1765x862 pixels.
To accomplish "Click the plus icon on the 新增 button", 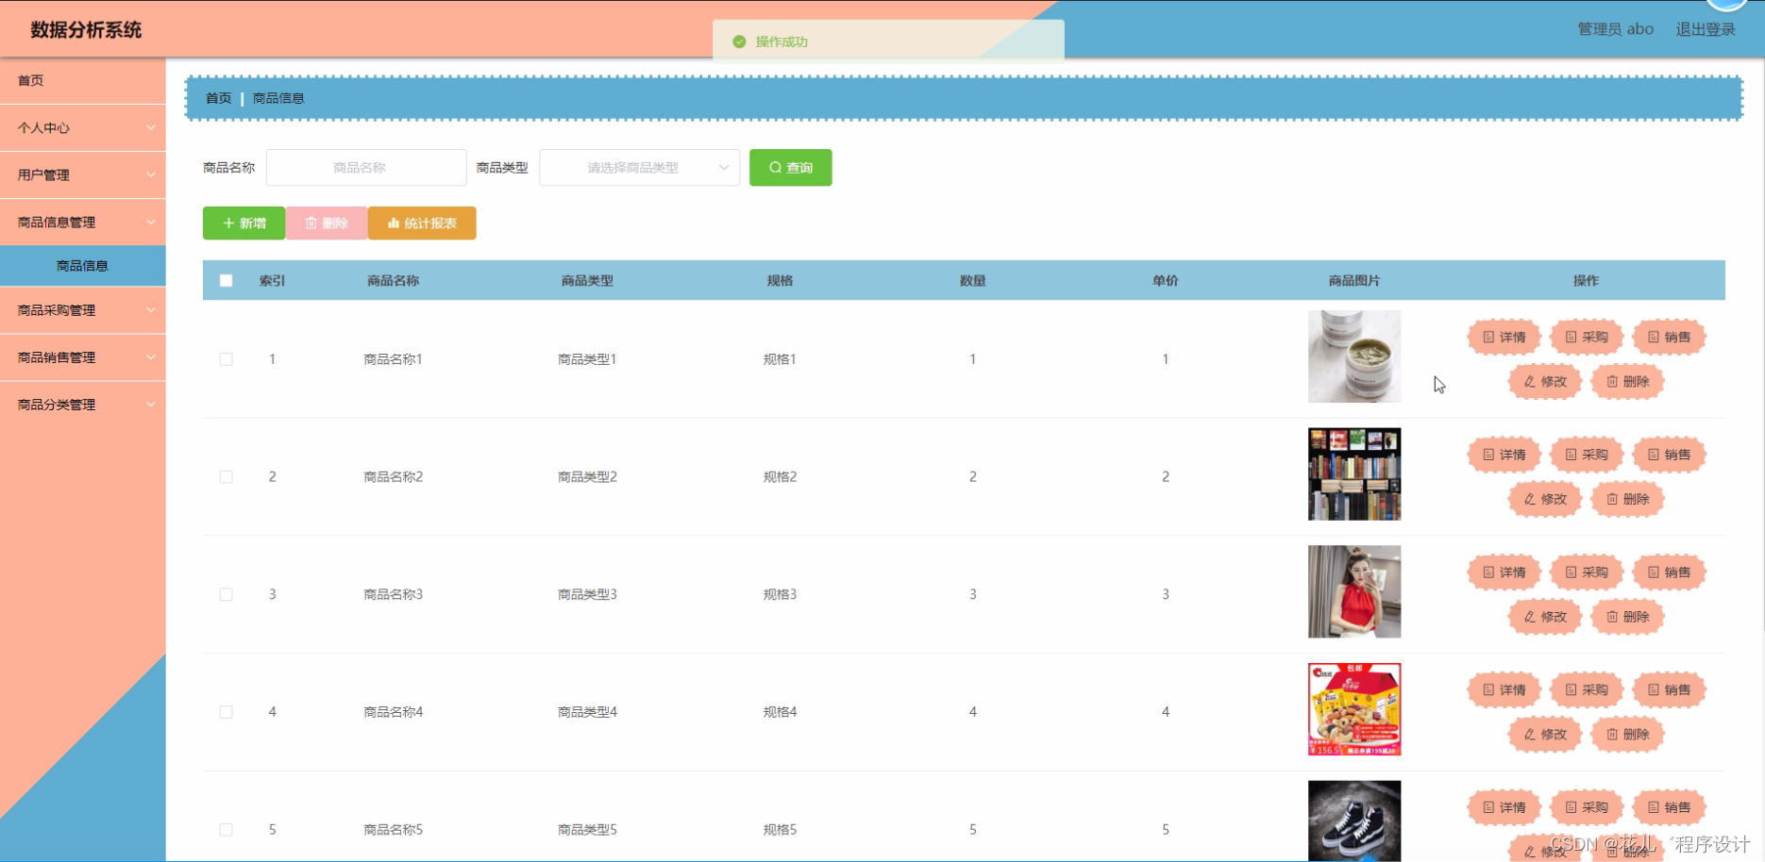I will (x=227, y=224).
